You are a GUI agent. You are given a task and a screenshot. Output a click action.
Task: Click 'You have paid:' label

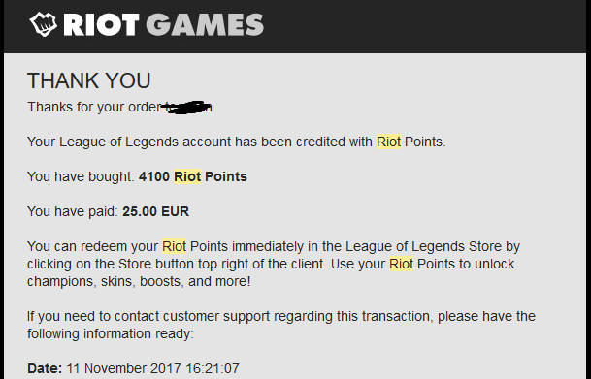[x=73, y=211]
